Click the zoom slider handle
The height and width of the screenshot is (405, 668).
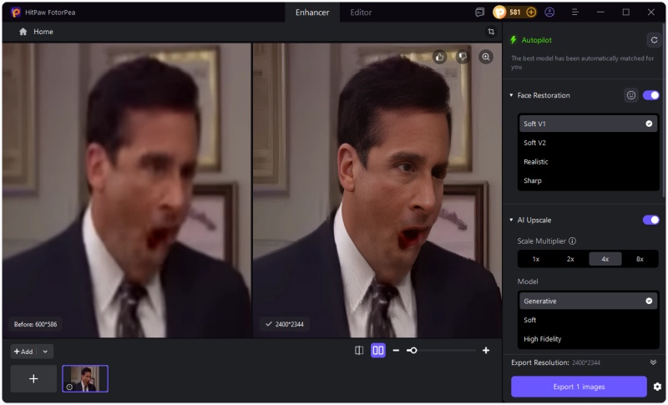point(413,351)
